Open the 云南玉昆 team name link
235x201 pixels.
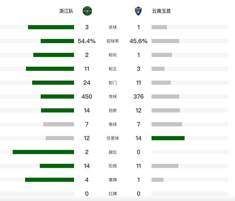point(161,11)
